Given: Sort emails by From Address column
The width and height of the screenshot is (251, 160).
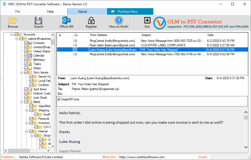Looking at the screenshot, I should (114, 35).
